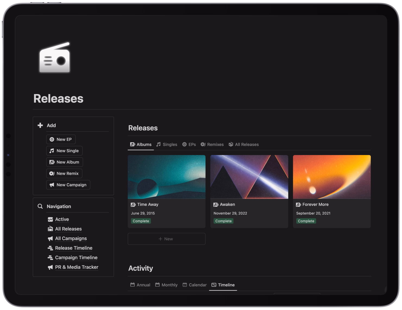Open the All Campaigns link
This screenshot has height=310, width=402.
(71, 238)
